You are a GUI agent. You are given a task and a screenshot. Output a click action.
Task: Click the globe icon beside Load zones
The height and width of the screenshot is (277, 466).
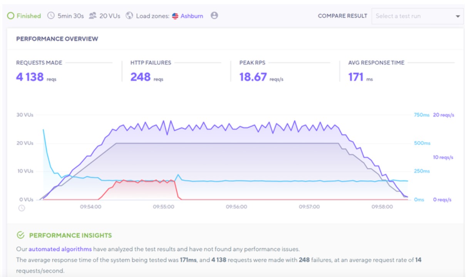click(129, 16)
